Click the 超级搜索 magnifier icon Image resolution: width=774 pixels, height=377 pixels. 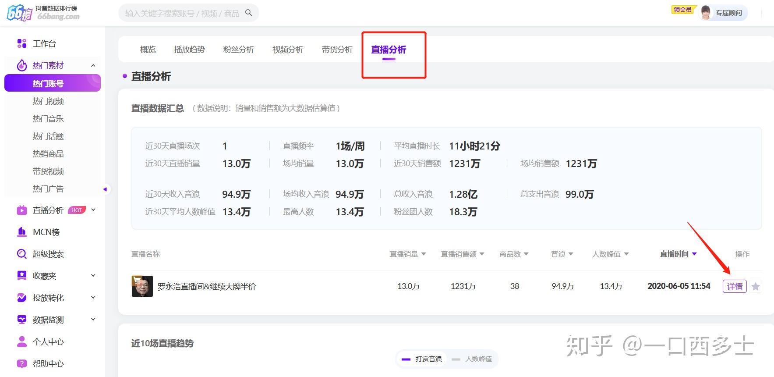[x=22, y=254]
